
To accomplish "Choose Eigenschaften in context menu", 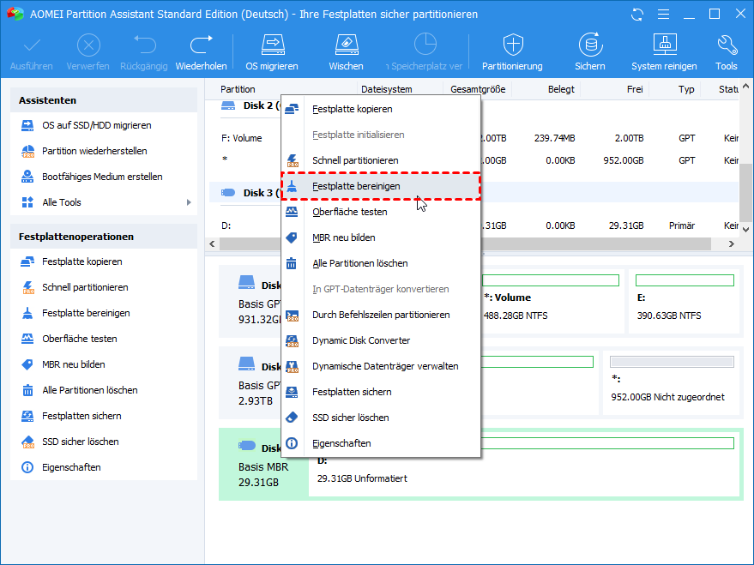I will tap(381, 443).
